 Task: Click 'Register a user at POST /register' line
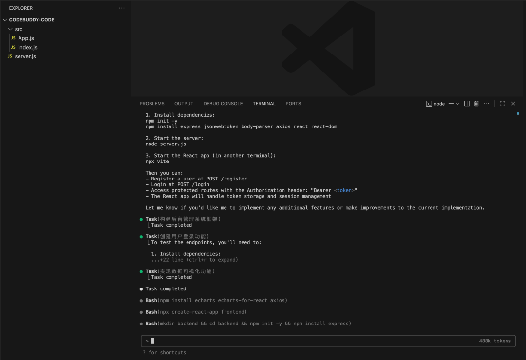[x=196, y=179]
